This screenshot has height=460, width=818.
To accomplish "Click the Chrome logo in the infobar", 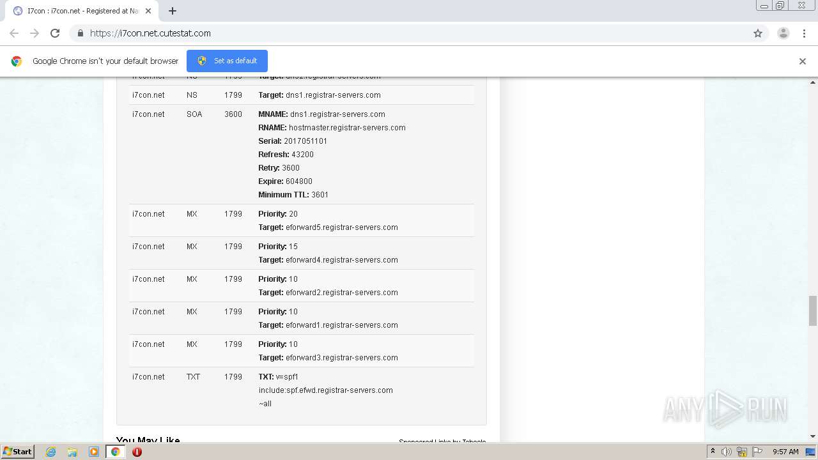I will coord(17,61).
